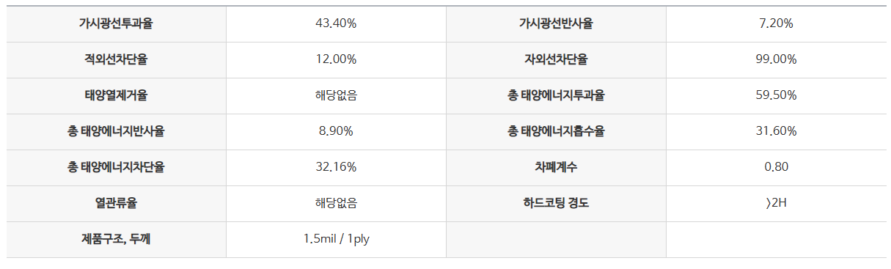Viewport: 891px width, 269px height.
Task: Click the 총 태양에너지흡수율 label
Action: [556, 131]
